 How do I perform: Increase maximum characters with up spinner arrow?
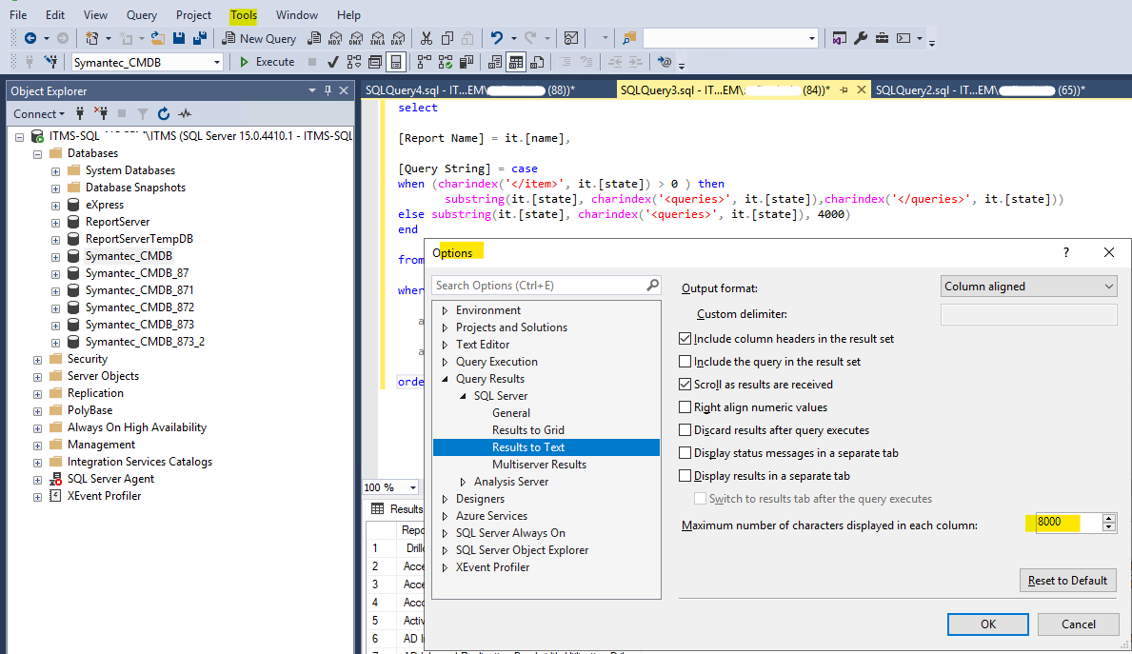[x=1108, y=518]
